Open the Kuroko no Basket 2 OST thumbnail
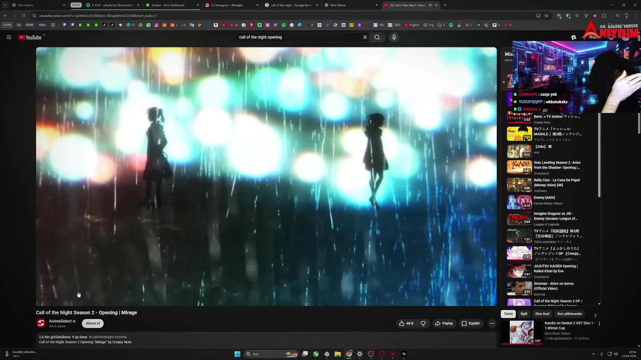 pyautogui.click(x=521, y=332)
